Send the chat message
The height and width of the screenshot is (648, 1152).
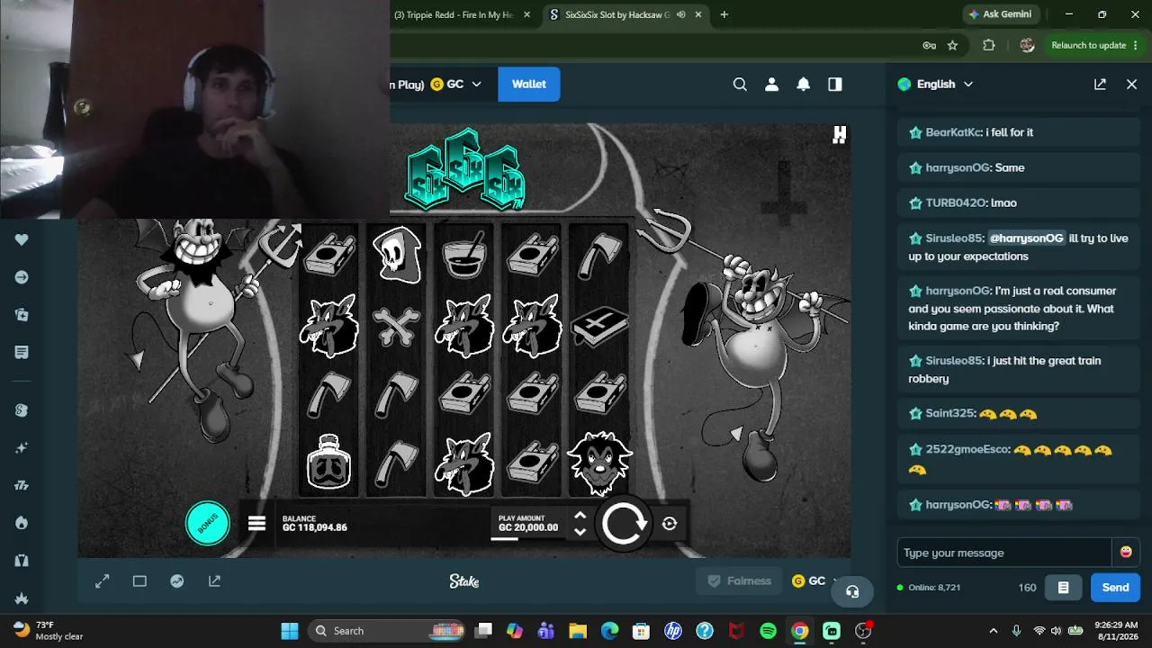coord(1115,588)
